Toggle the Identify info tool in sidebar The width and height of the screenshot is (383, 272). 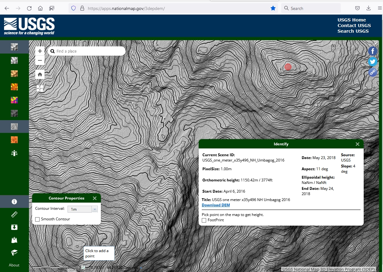pos(14,202)
